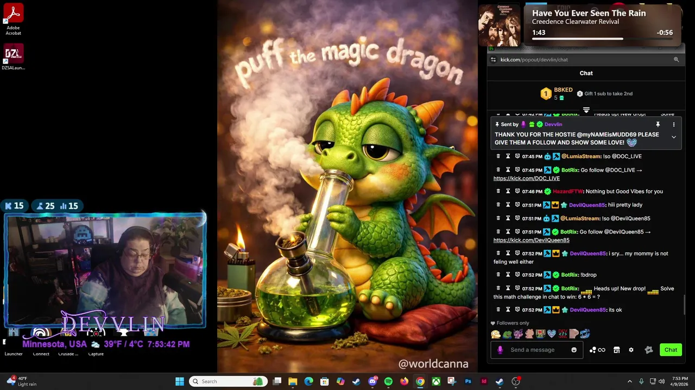Click the Devvlin webcam overlay
The width and height of the screenshot is (695, 390).
coord(105,270)
